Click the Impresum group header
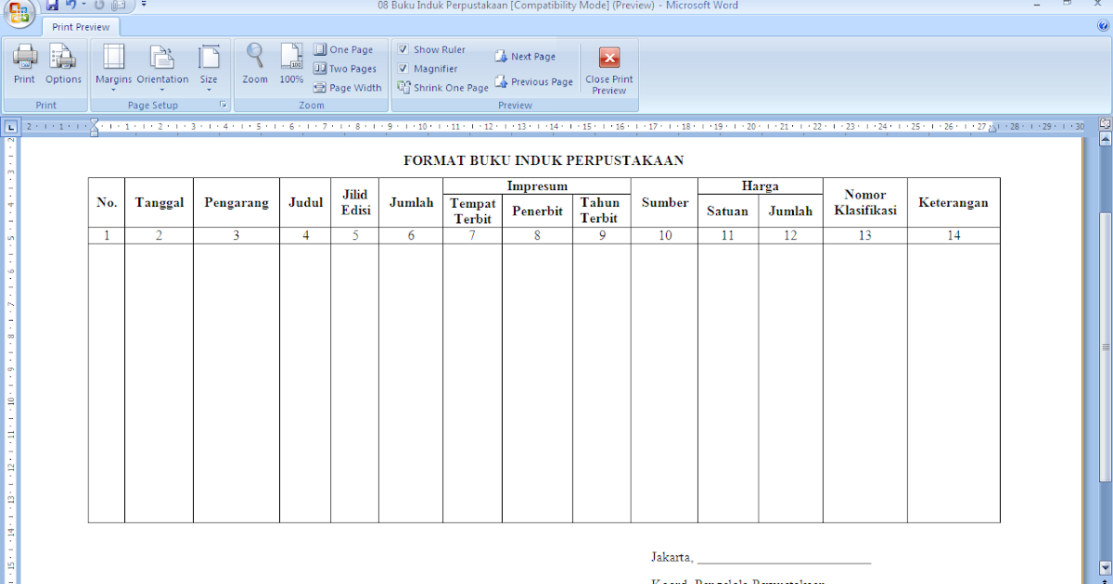1113x584 pixels. (537, 186)
